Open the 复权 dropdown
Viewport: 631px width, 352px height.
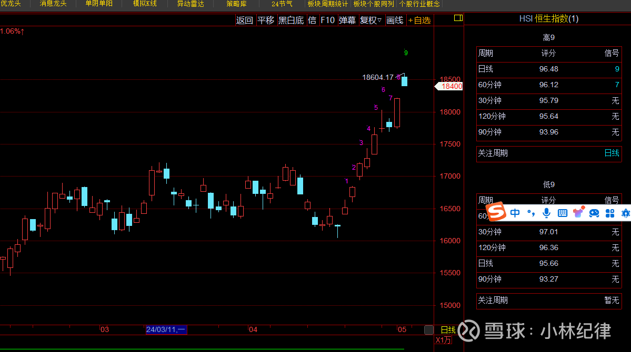(370, 20)
